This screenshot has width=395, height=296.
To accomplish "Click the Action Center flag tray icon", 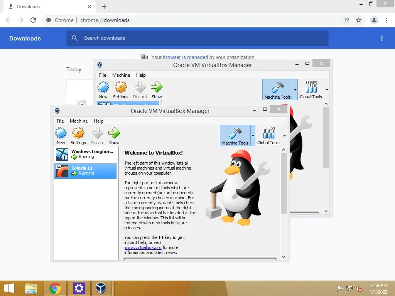I will pos(340,289).
